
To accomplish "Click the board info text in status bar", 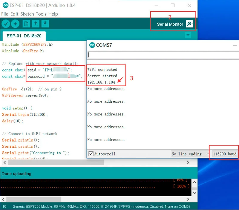I will pos(101,206).
